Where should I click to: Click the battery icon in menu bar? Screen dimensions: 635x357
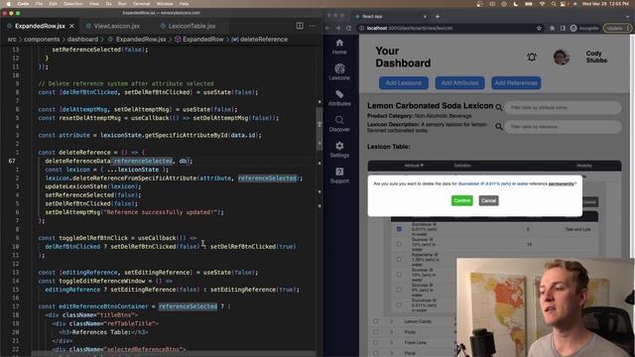point(529,4)
